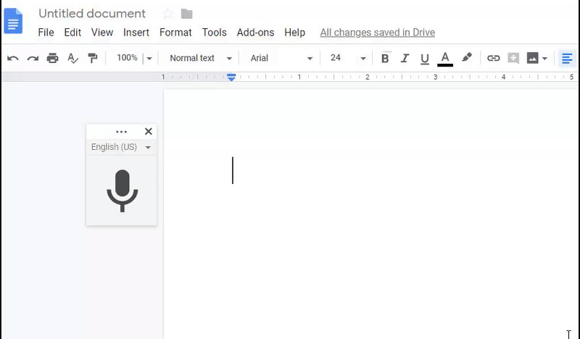This screenshot has width=580, height=339.
Task: Click the Google Docs home icon
Action: click(13, 21)
